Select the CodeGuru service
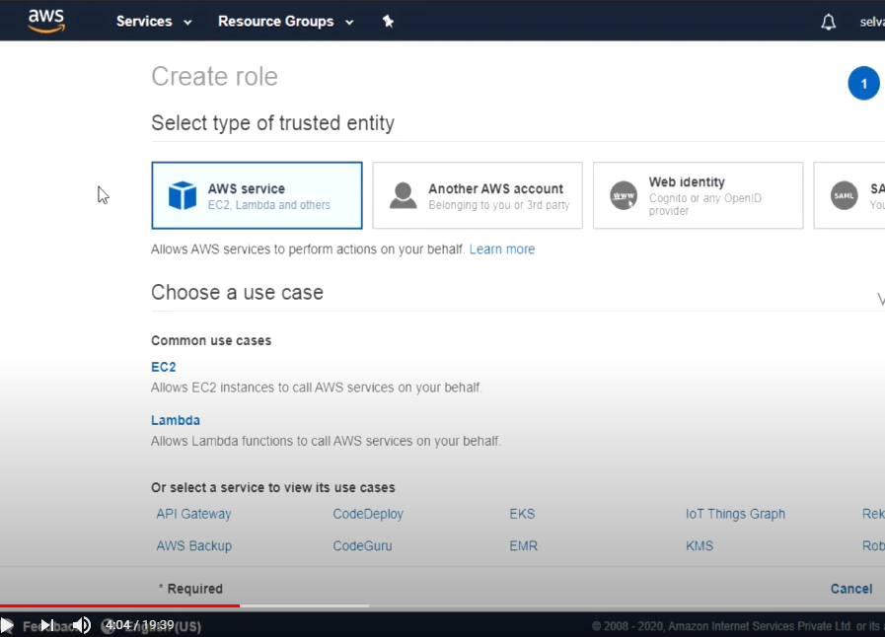The width and height of the screenshot is (885, 637). pyautogui.click(x=362, y=546)
